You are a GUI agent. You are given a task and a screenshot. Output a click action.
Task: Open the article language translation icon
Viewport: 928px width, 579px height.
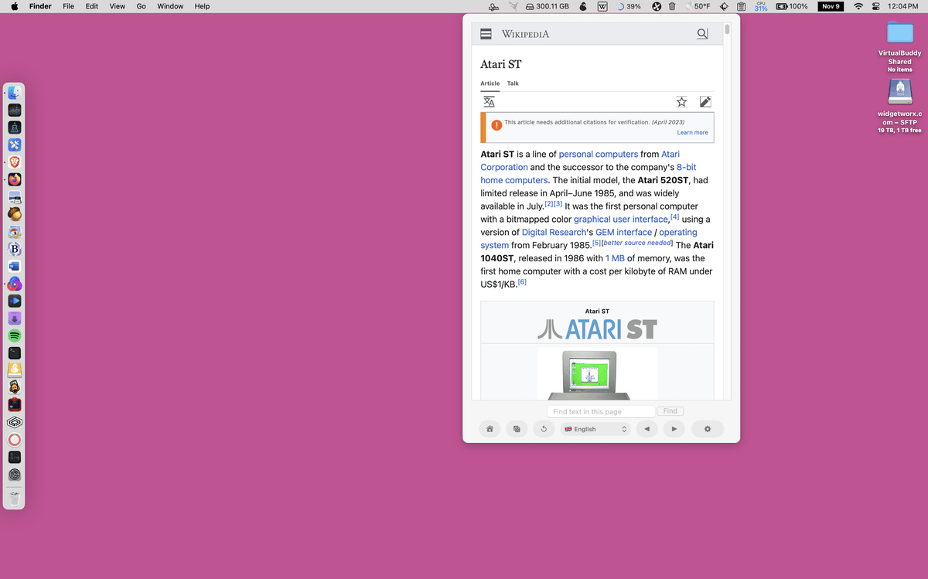tap(489, 102)
